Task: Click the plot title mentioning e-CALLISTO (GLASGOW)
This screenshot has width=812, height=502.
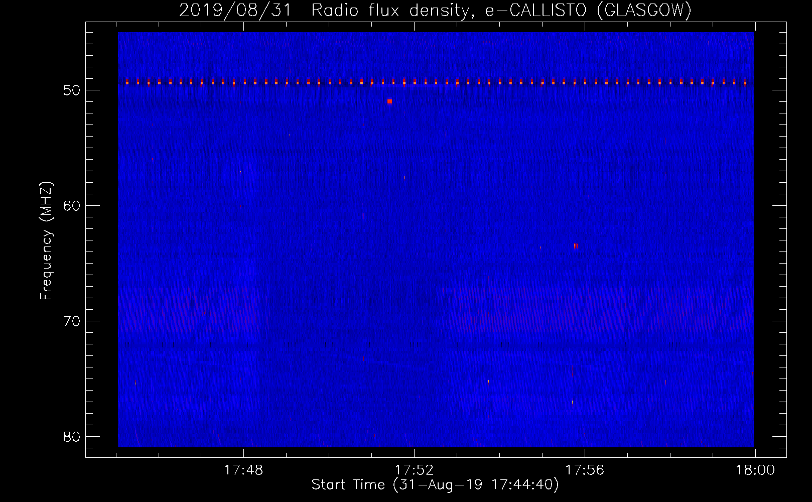Action: point(435,10)
